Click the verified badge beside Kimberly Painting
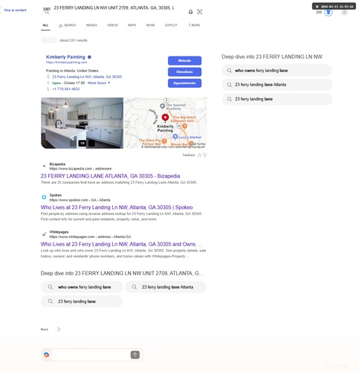 click(89, 57)
